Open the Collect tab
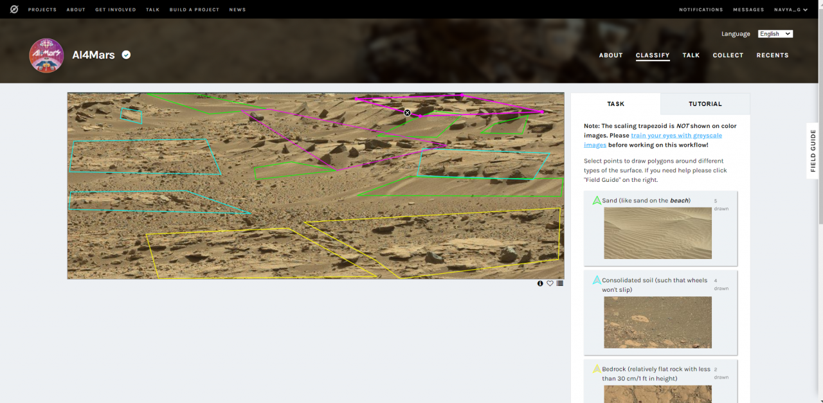 [728, 55]
